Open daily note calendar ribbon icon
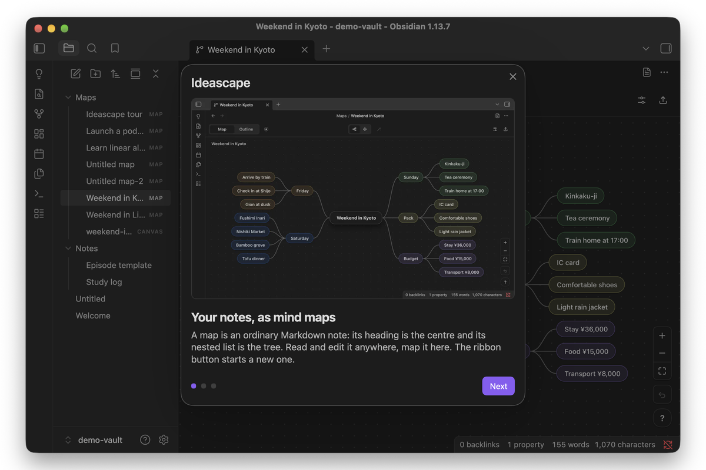Viewport: 706px width, 470px height. pos(39,154)
